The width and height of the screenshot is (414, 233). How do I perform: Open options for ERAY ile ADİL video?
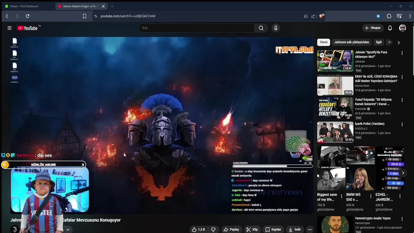402,77
